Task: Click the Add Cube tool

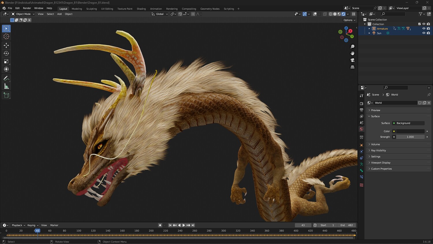Action: coord(6,95)
